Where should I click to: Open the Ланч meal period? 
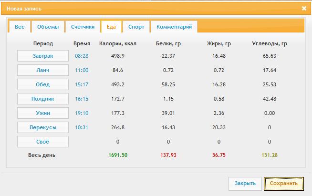(x=43, y=70)
